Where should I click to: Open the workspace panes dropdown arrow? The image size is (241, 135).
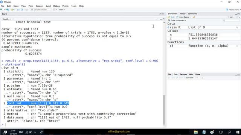tap(57, 10)
